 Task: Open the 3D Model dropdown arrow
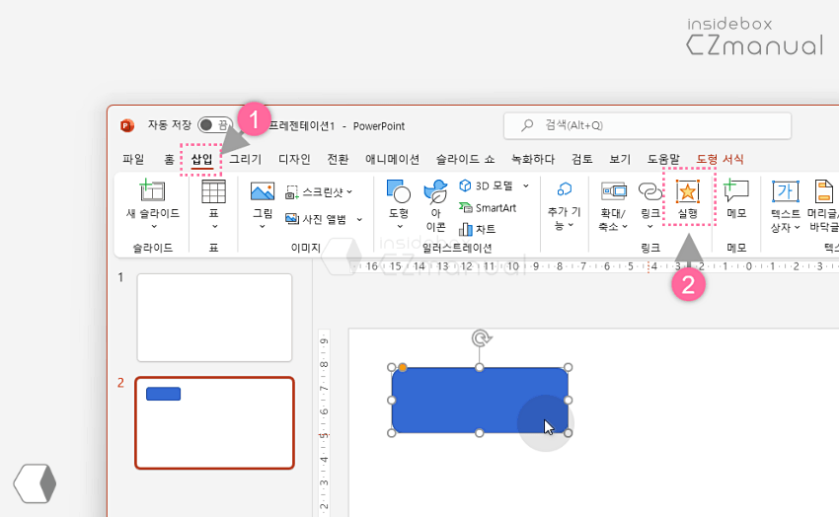coord(526,186)
